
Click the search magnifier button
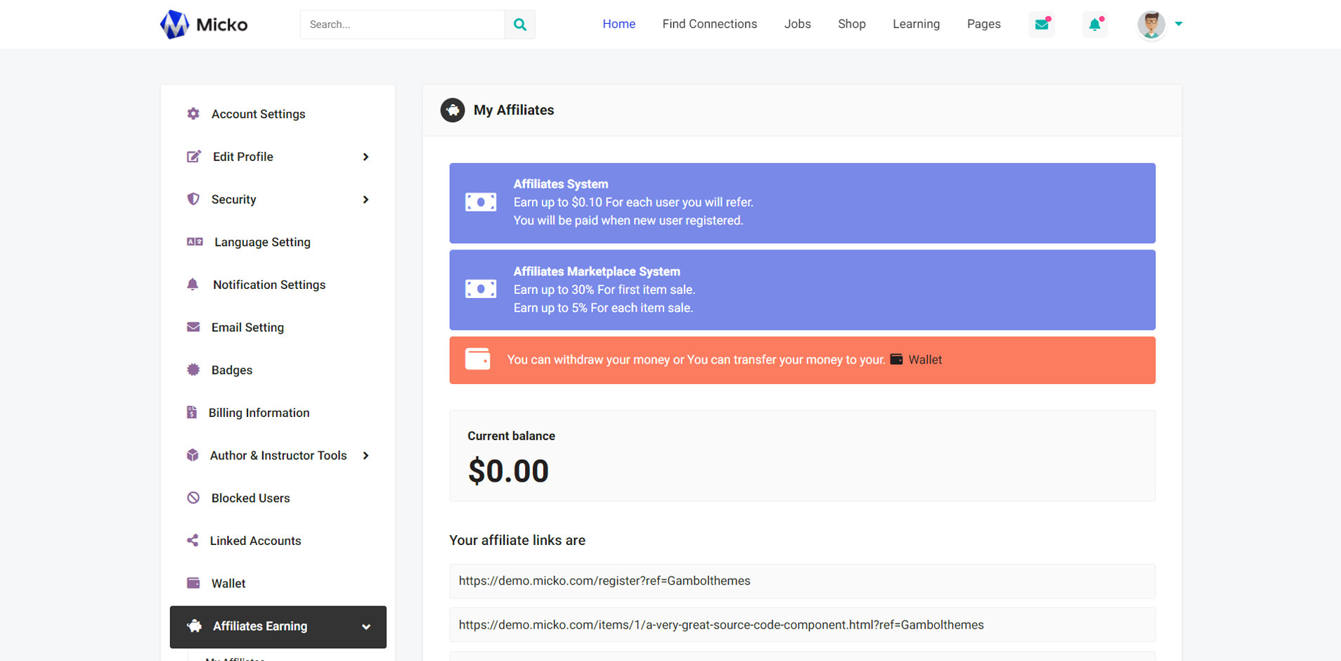(x=519, y=25)
